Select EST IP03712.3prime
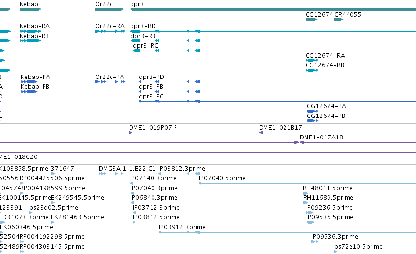Screen dimensions: 416x254 [134, 213]
